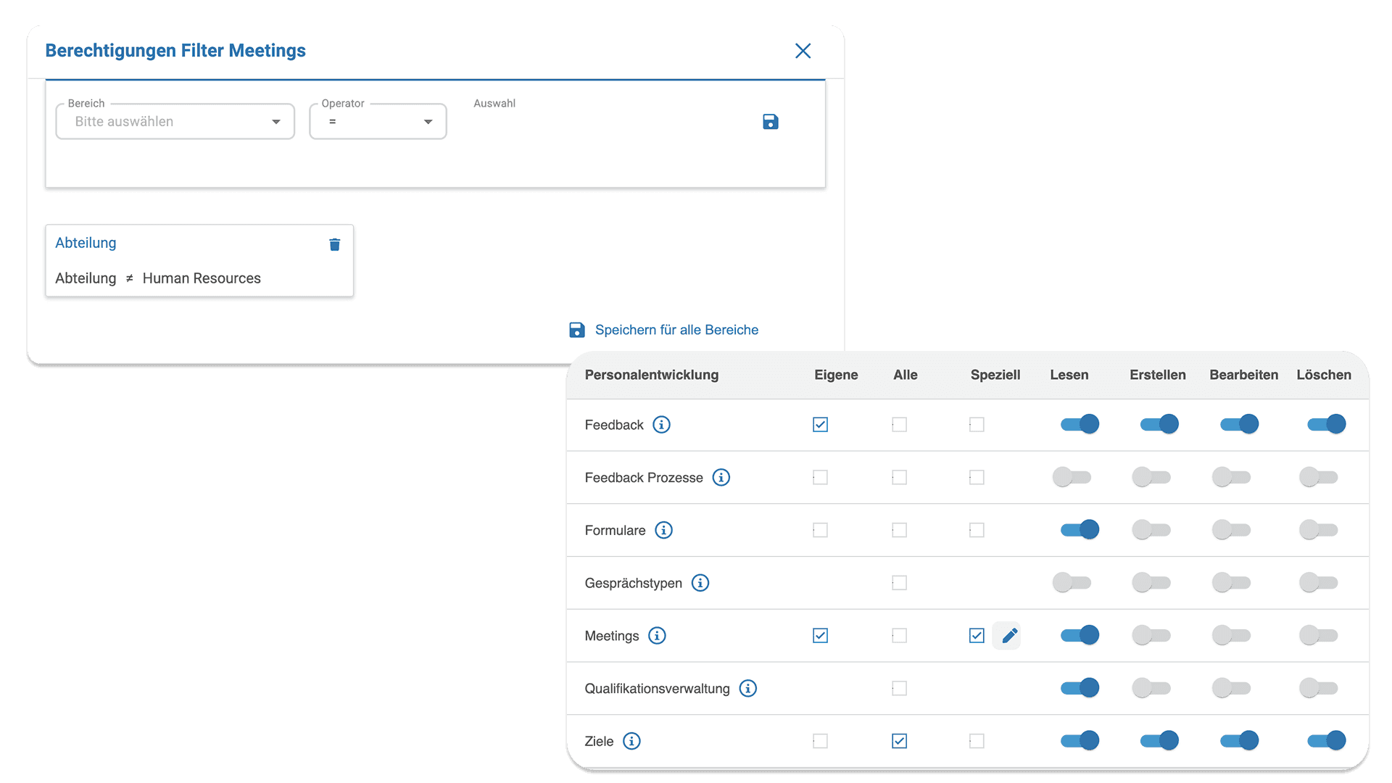The height and width of the screenshot is (783, 1392).
Task: Click the Speichern für alle Bereiche save icon
Action: point(577,330)
